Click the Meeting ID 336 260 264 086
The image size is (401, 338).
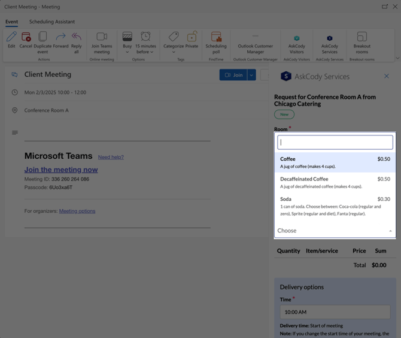(x=56, y=179)
